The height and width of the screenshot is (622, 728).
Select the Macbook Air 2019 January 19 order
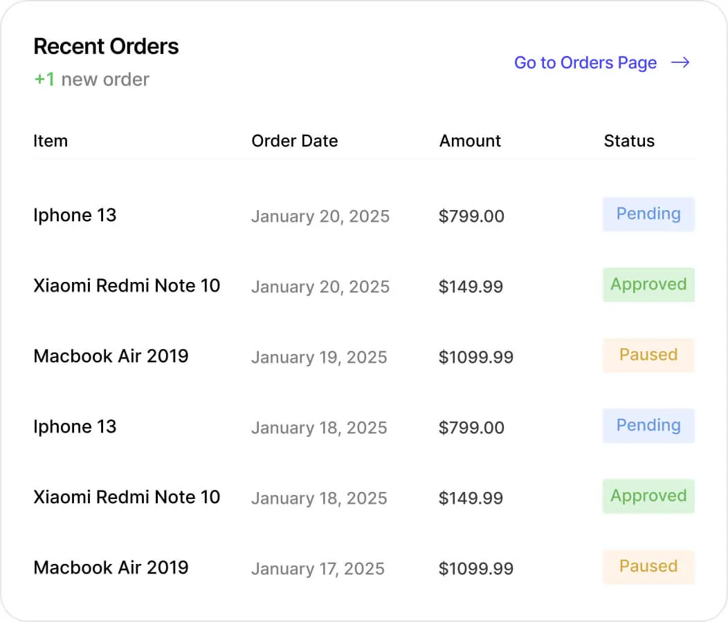111,357
